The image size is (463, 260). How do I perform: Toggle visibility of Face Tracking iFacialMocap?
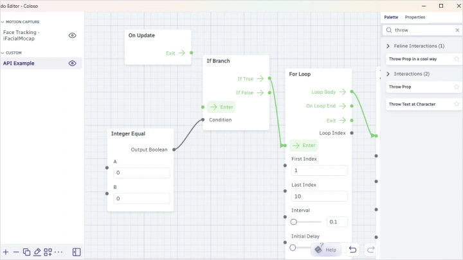tap(73, 35)
